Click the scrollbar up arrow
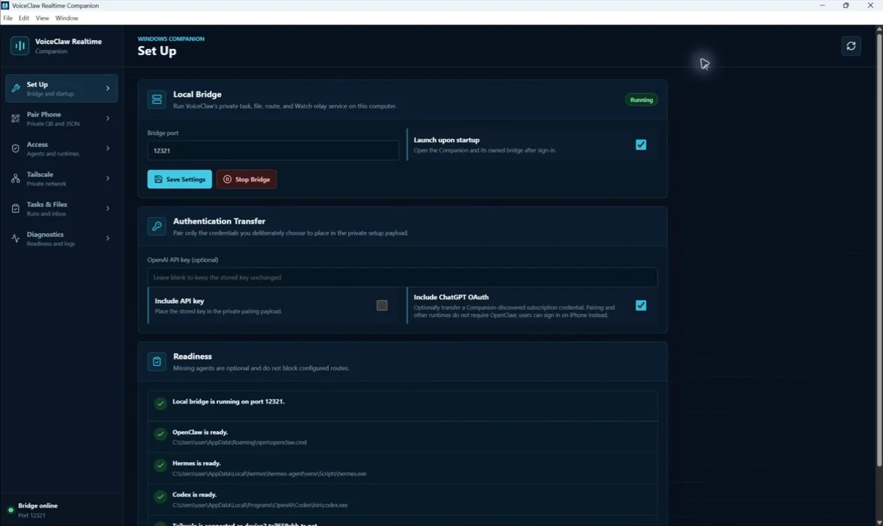Image resolution: width=883 pixels, height=526 pixels. 879,29
